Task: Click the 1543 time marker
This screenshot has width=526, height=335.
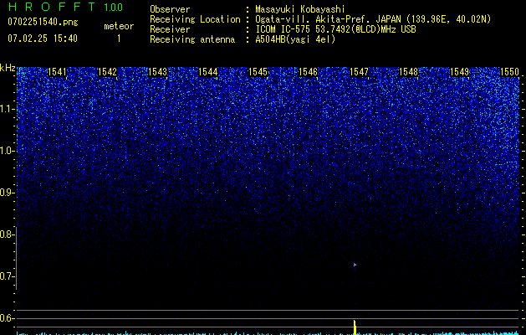Action: tap(158, 72)
